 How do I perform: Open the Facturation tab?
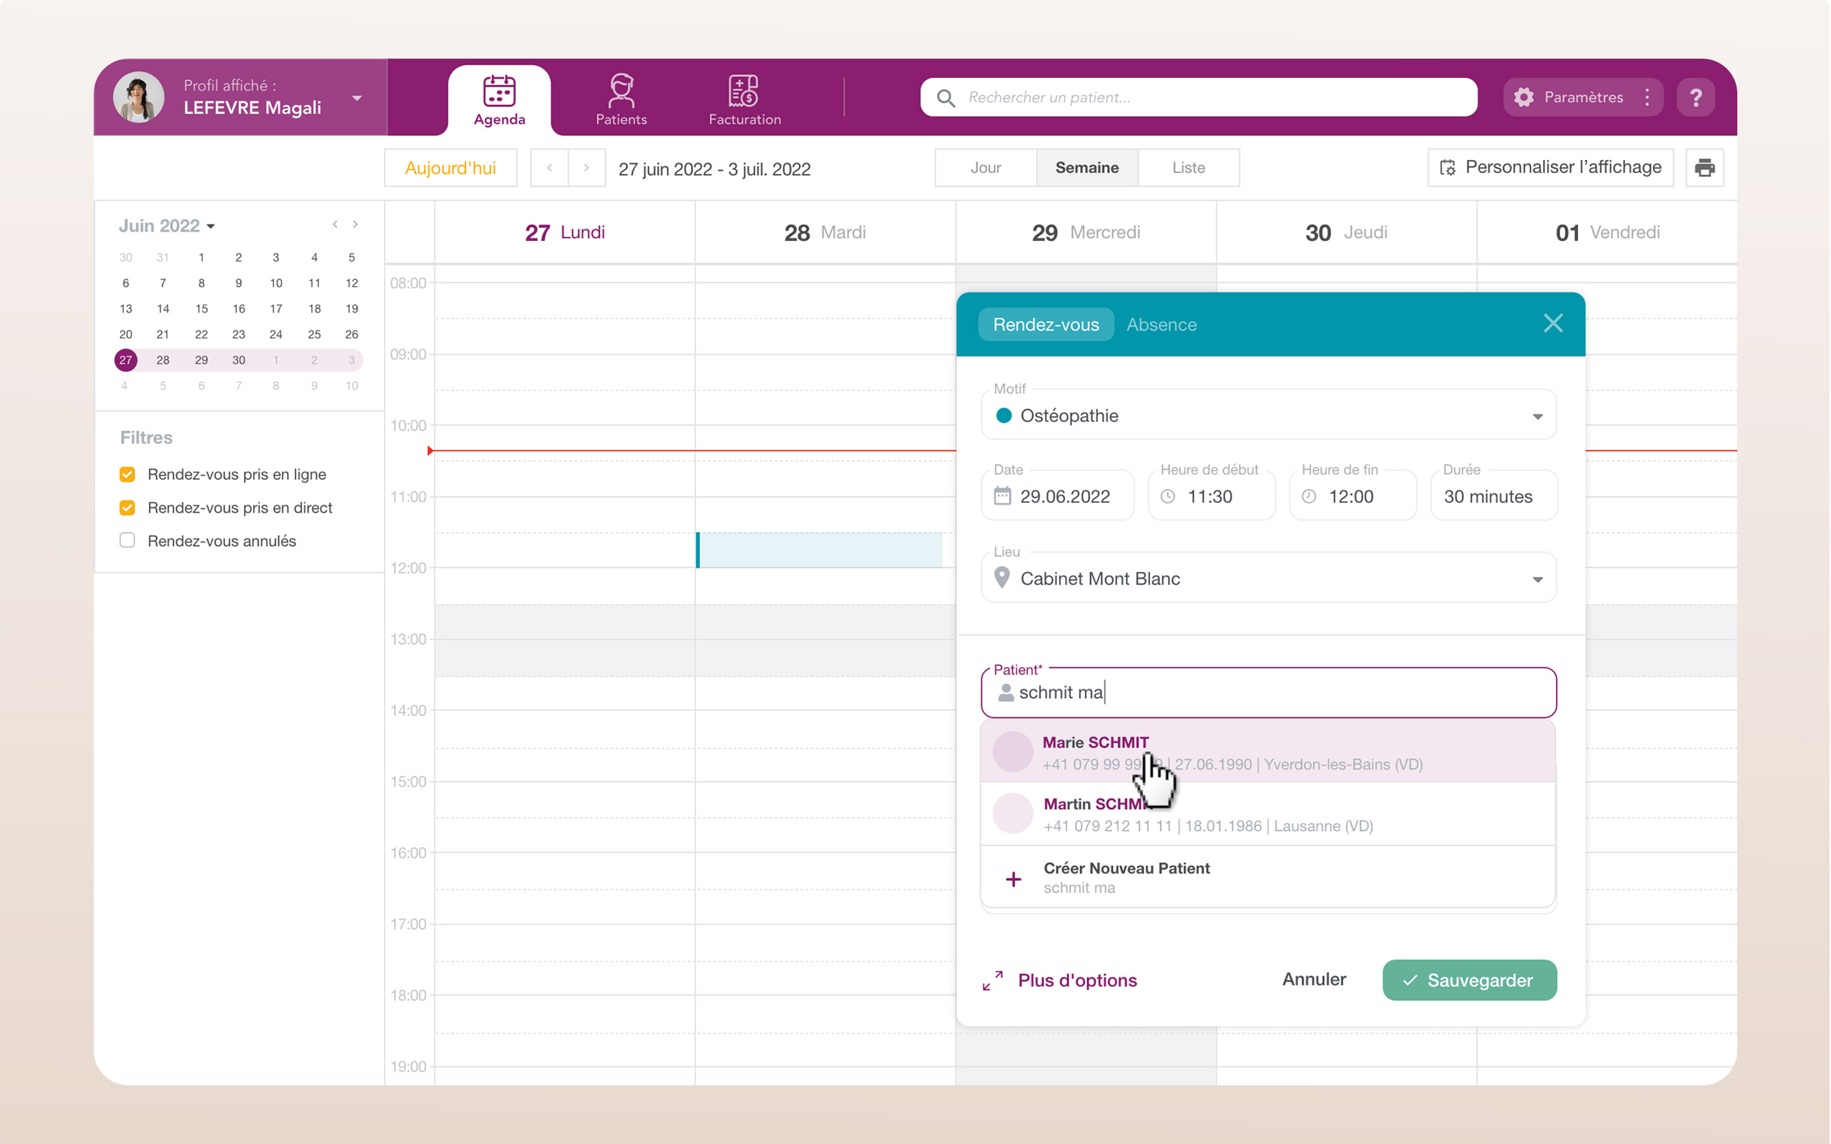[745, 100]
